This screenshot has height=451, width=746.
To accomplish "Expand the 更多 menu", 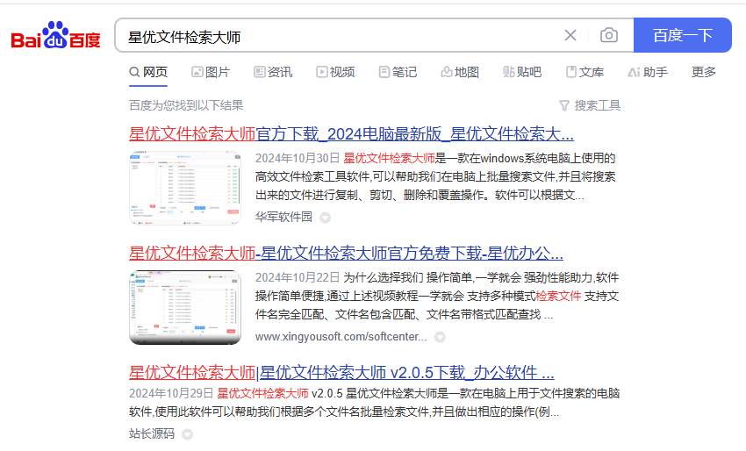I will pos(704,72).
